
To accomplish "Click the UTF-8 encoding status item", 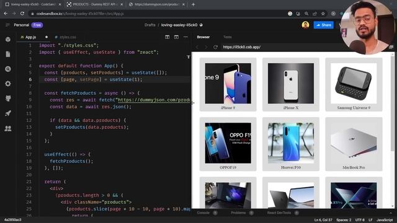I will (x=360, y=220).
